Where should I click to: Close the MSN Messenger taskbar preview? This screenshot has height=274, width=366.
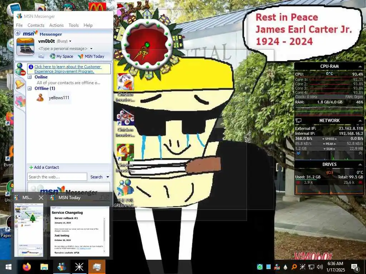click(41, 198)
